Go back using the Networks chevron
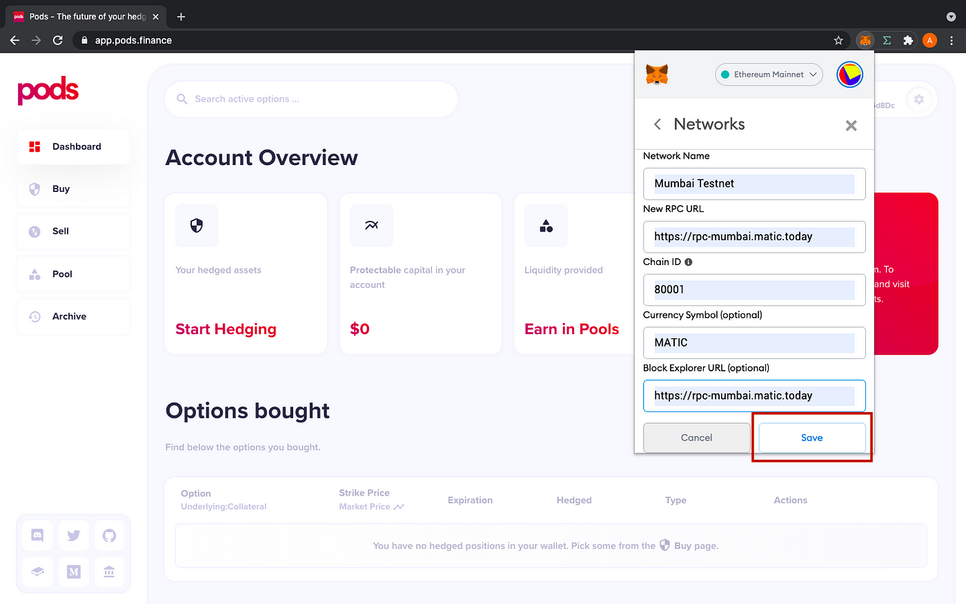The height and width of the screenshot is (604, 966). pyautogui.click(x=658, y=124)
